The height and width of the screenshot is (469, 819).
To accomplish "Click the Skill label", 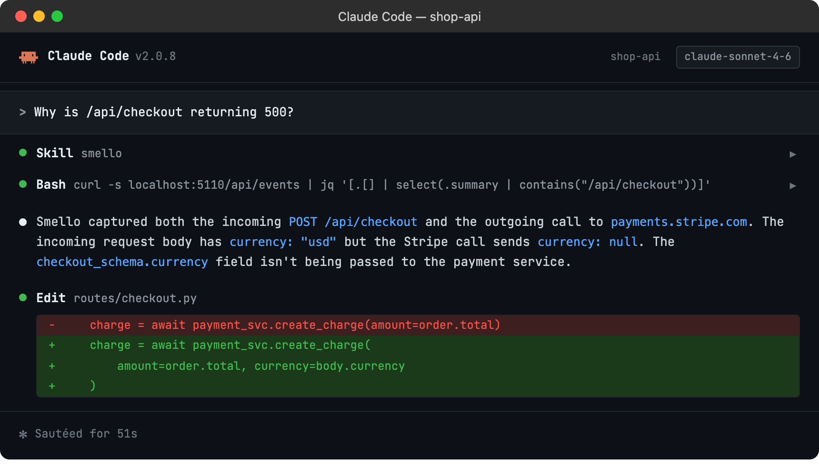I will pyautogui.click(x=55, y=153).
